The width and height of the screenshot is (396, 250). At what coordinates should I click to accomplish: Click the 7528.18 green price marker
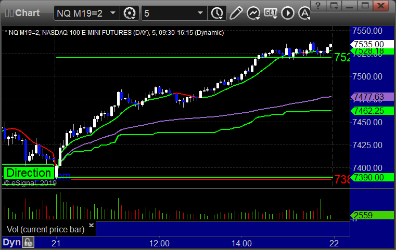pyautogui.click(x=372, y=51)
